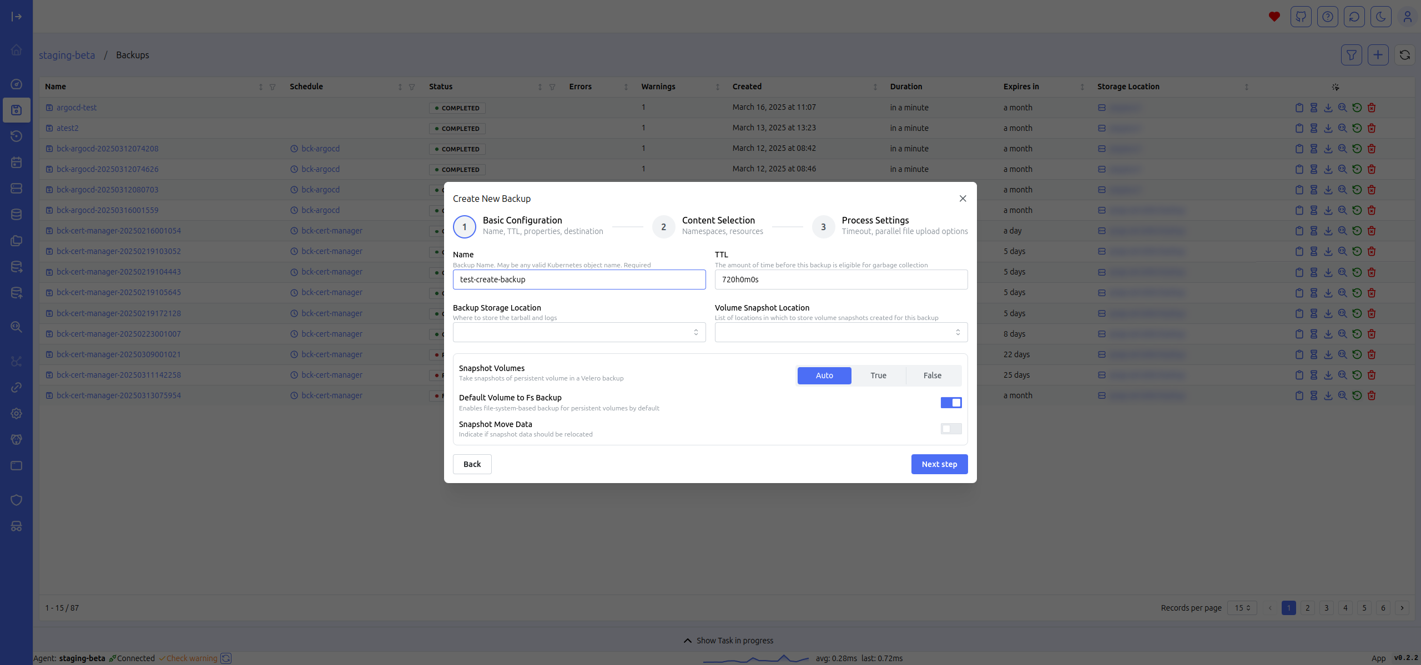This screenshot has height=665, width=1421.
Task: Click the plus icon to add backup
Action: click(1378, 55)
